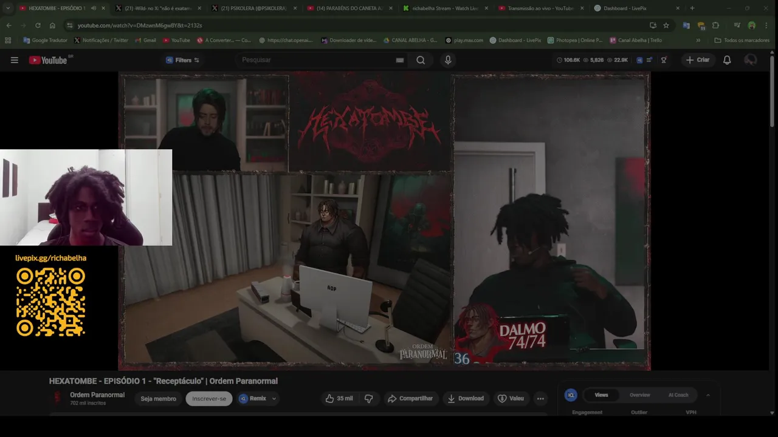
Task: Open the tab search dropdown arrow
Action: click(x=8, y=8)
